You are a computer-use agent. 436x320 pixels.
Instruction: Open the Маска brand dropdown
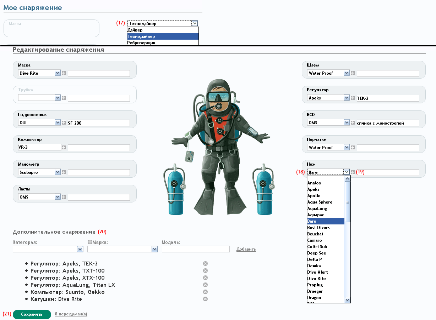(x=39, y=73)
